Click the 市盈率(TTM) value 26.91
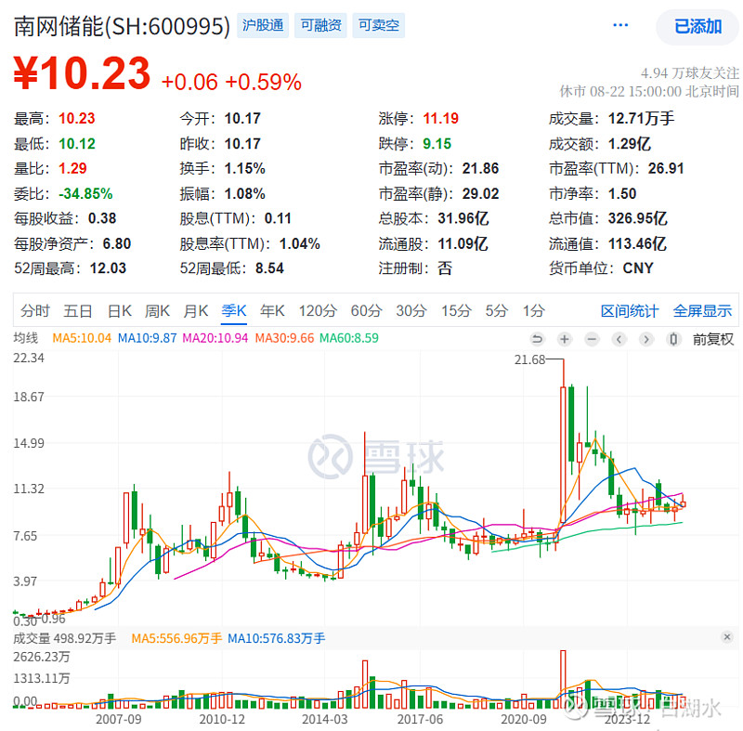 [666, 169]
